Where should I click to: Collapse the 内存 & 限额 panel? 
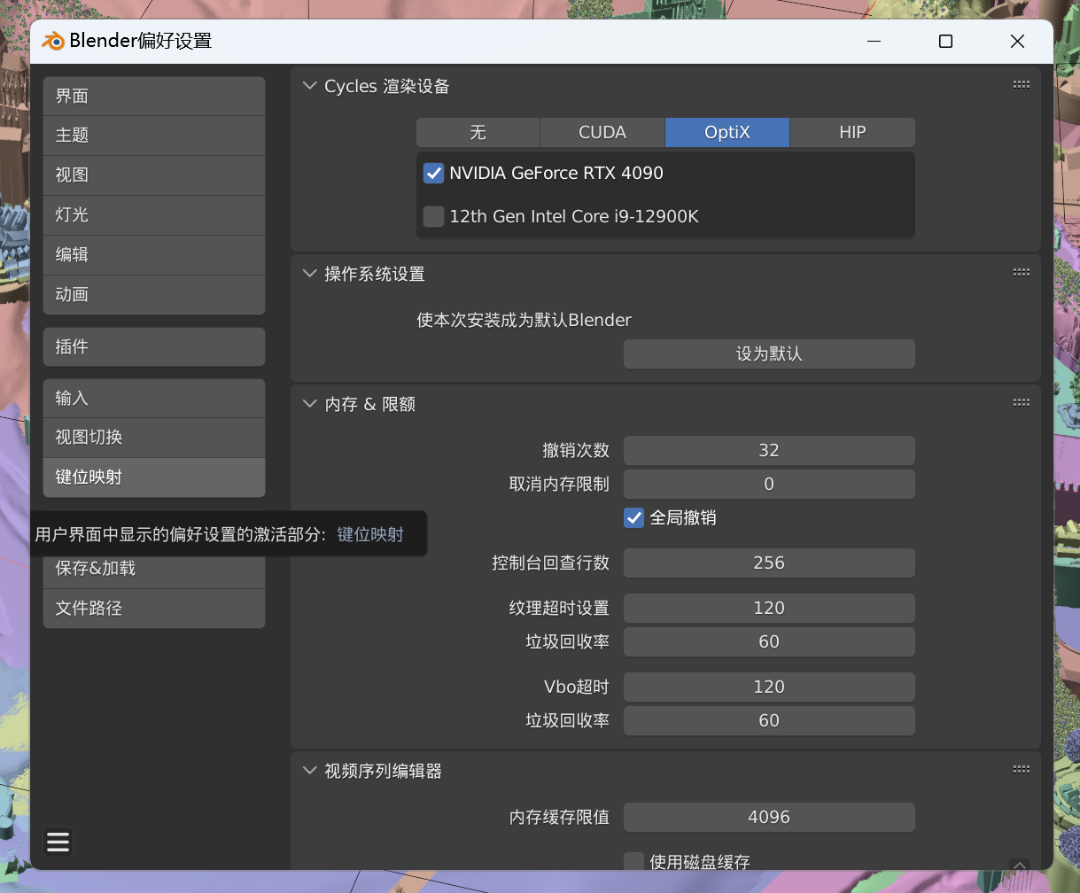coord(309,404)
